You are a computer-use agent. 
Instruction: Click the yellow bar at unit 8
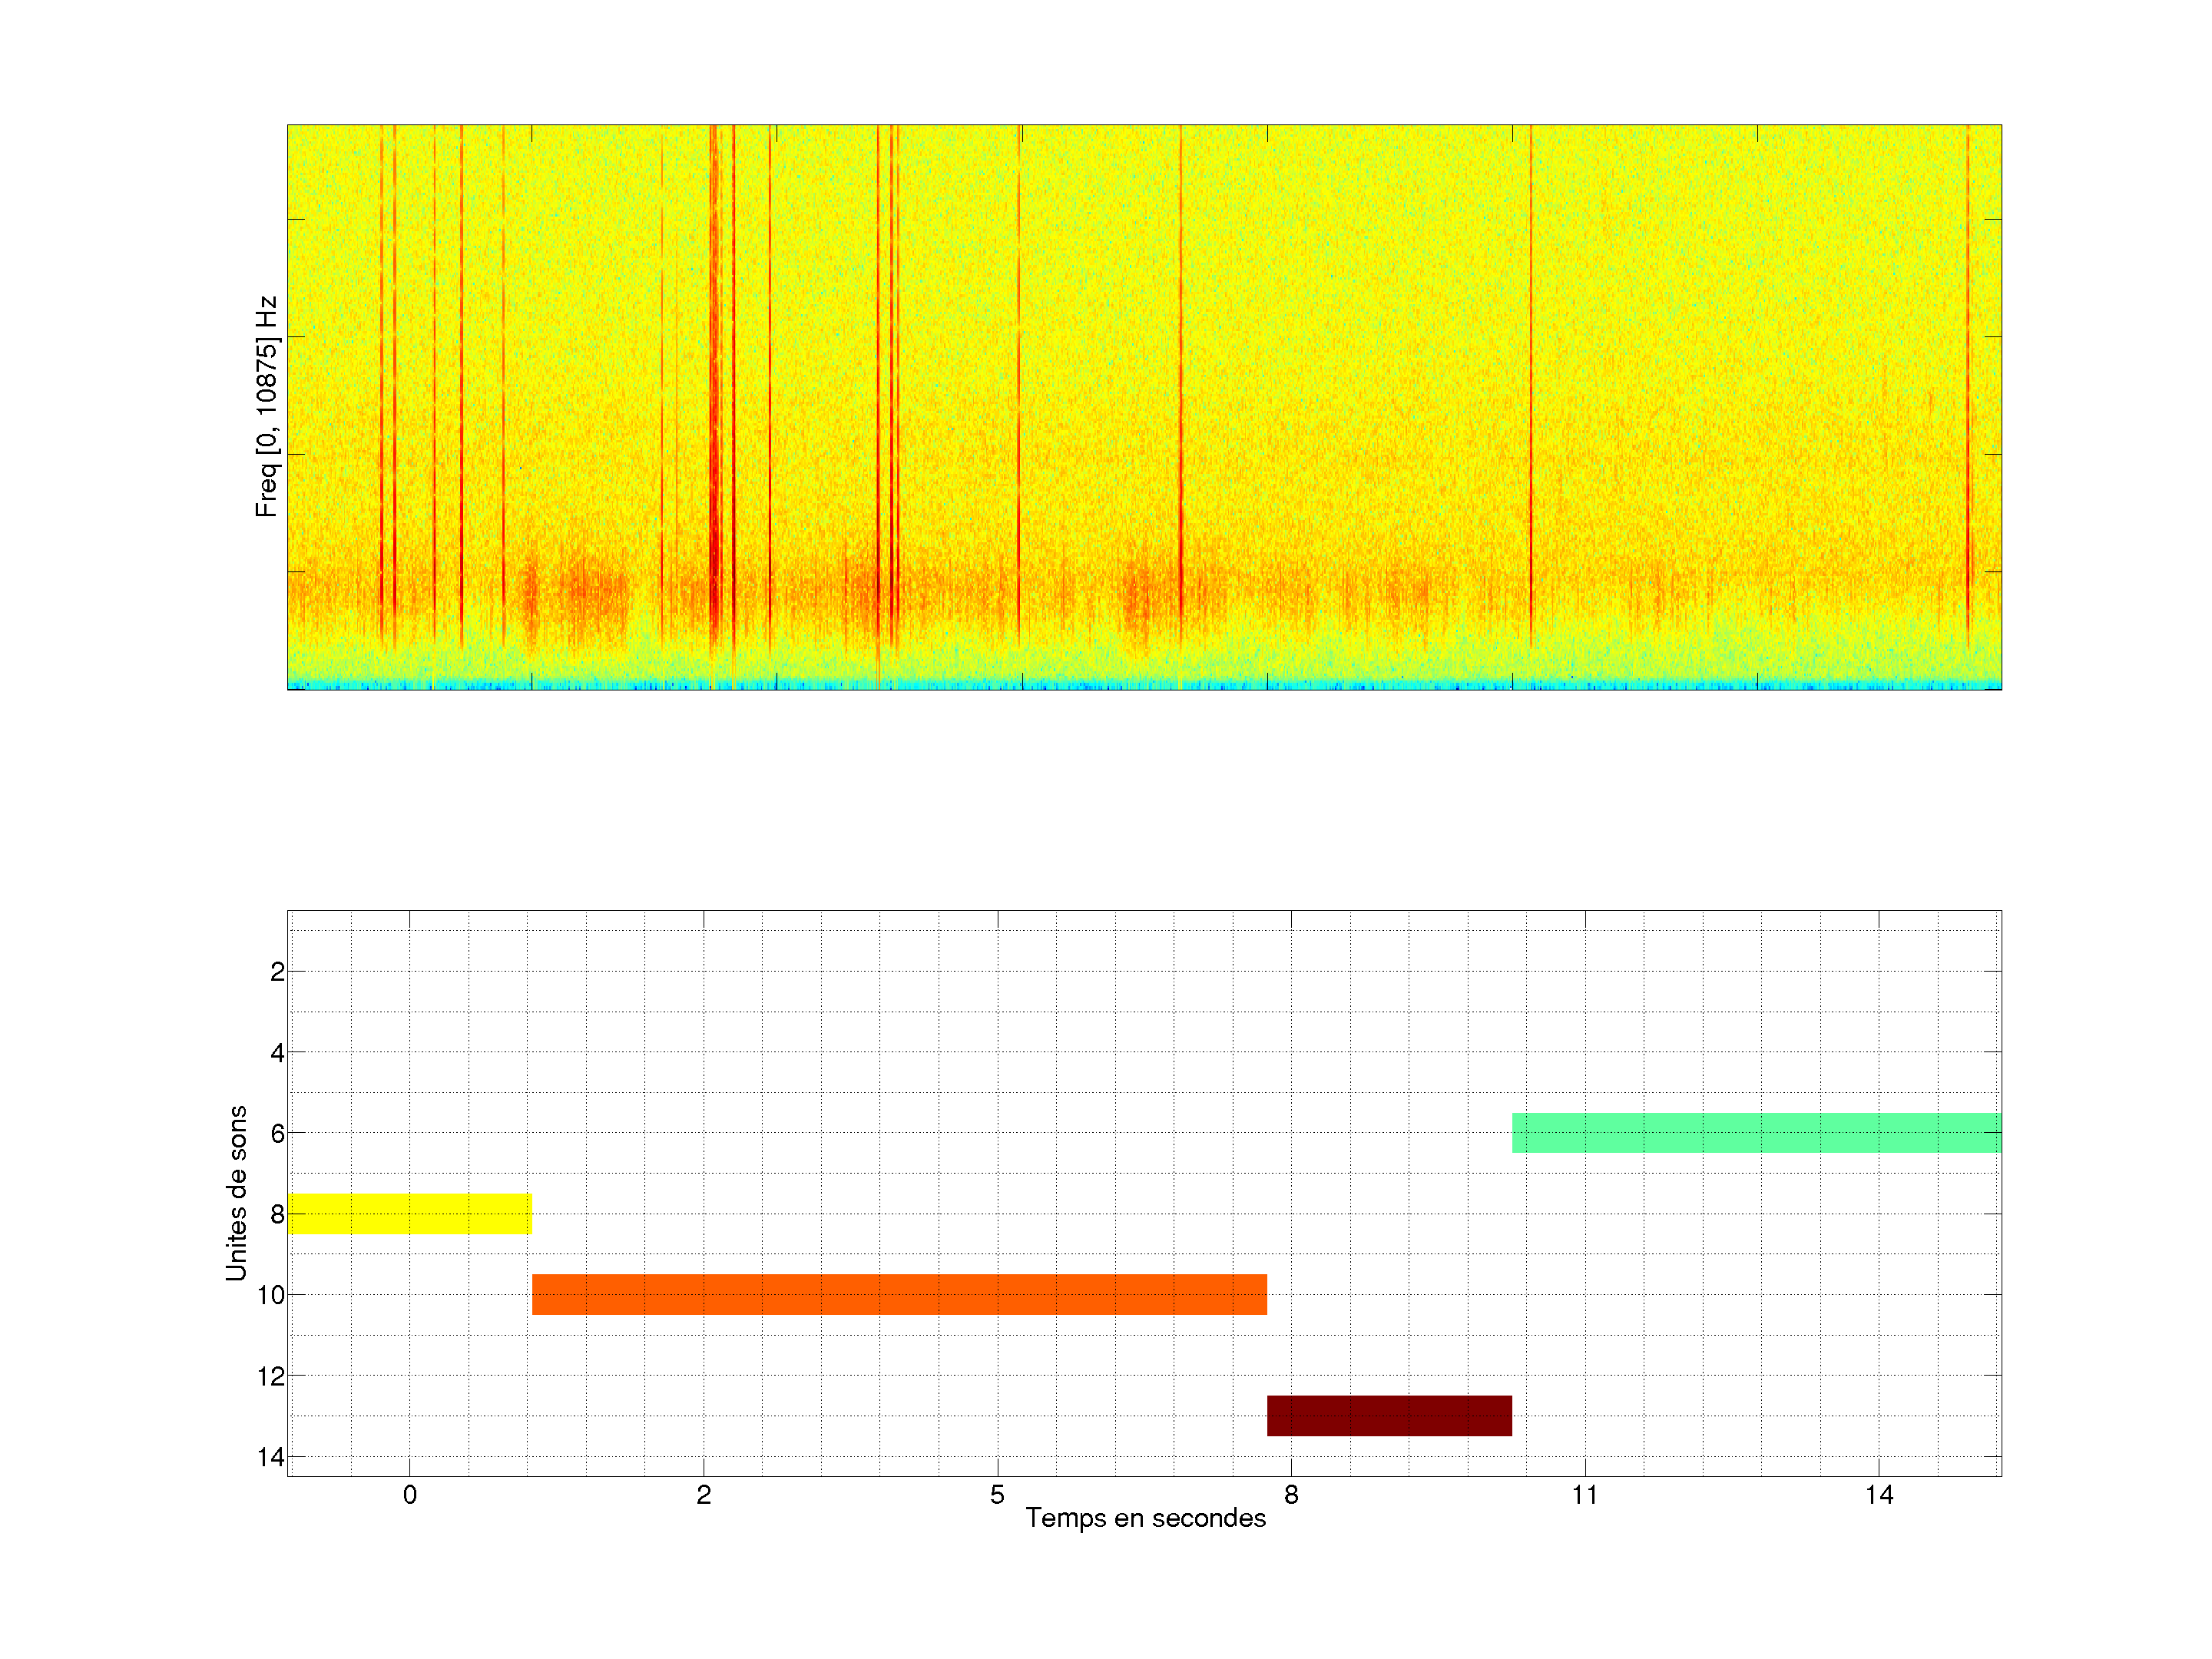[409, 1213]
